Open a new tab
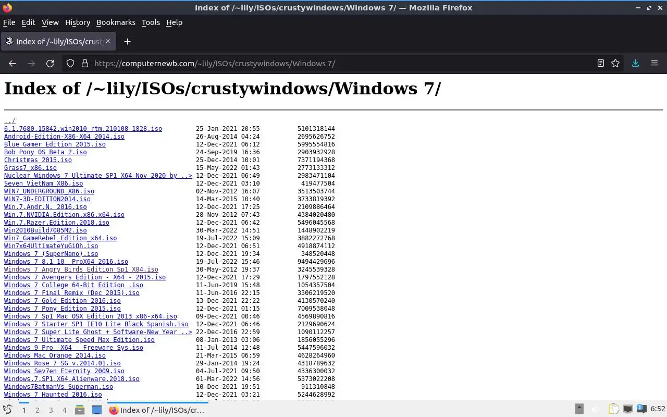Viewport: 667px width, 417px height. click(127, 41)
